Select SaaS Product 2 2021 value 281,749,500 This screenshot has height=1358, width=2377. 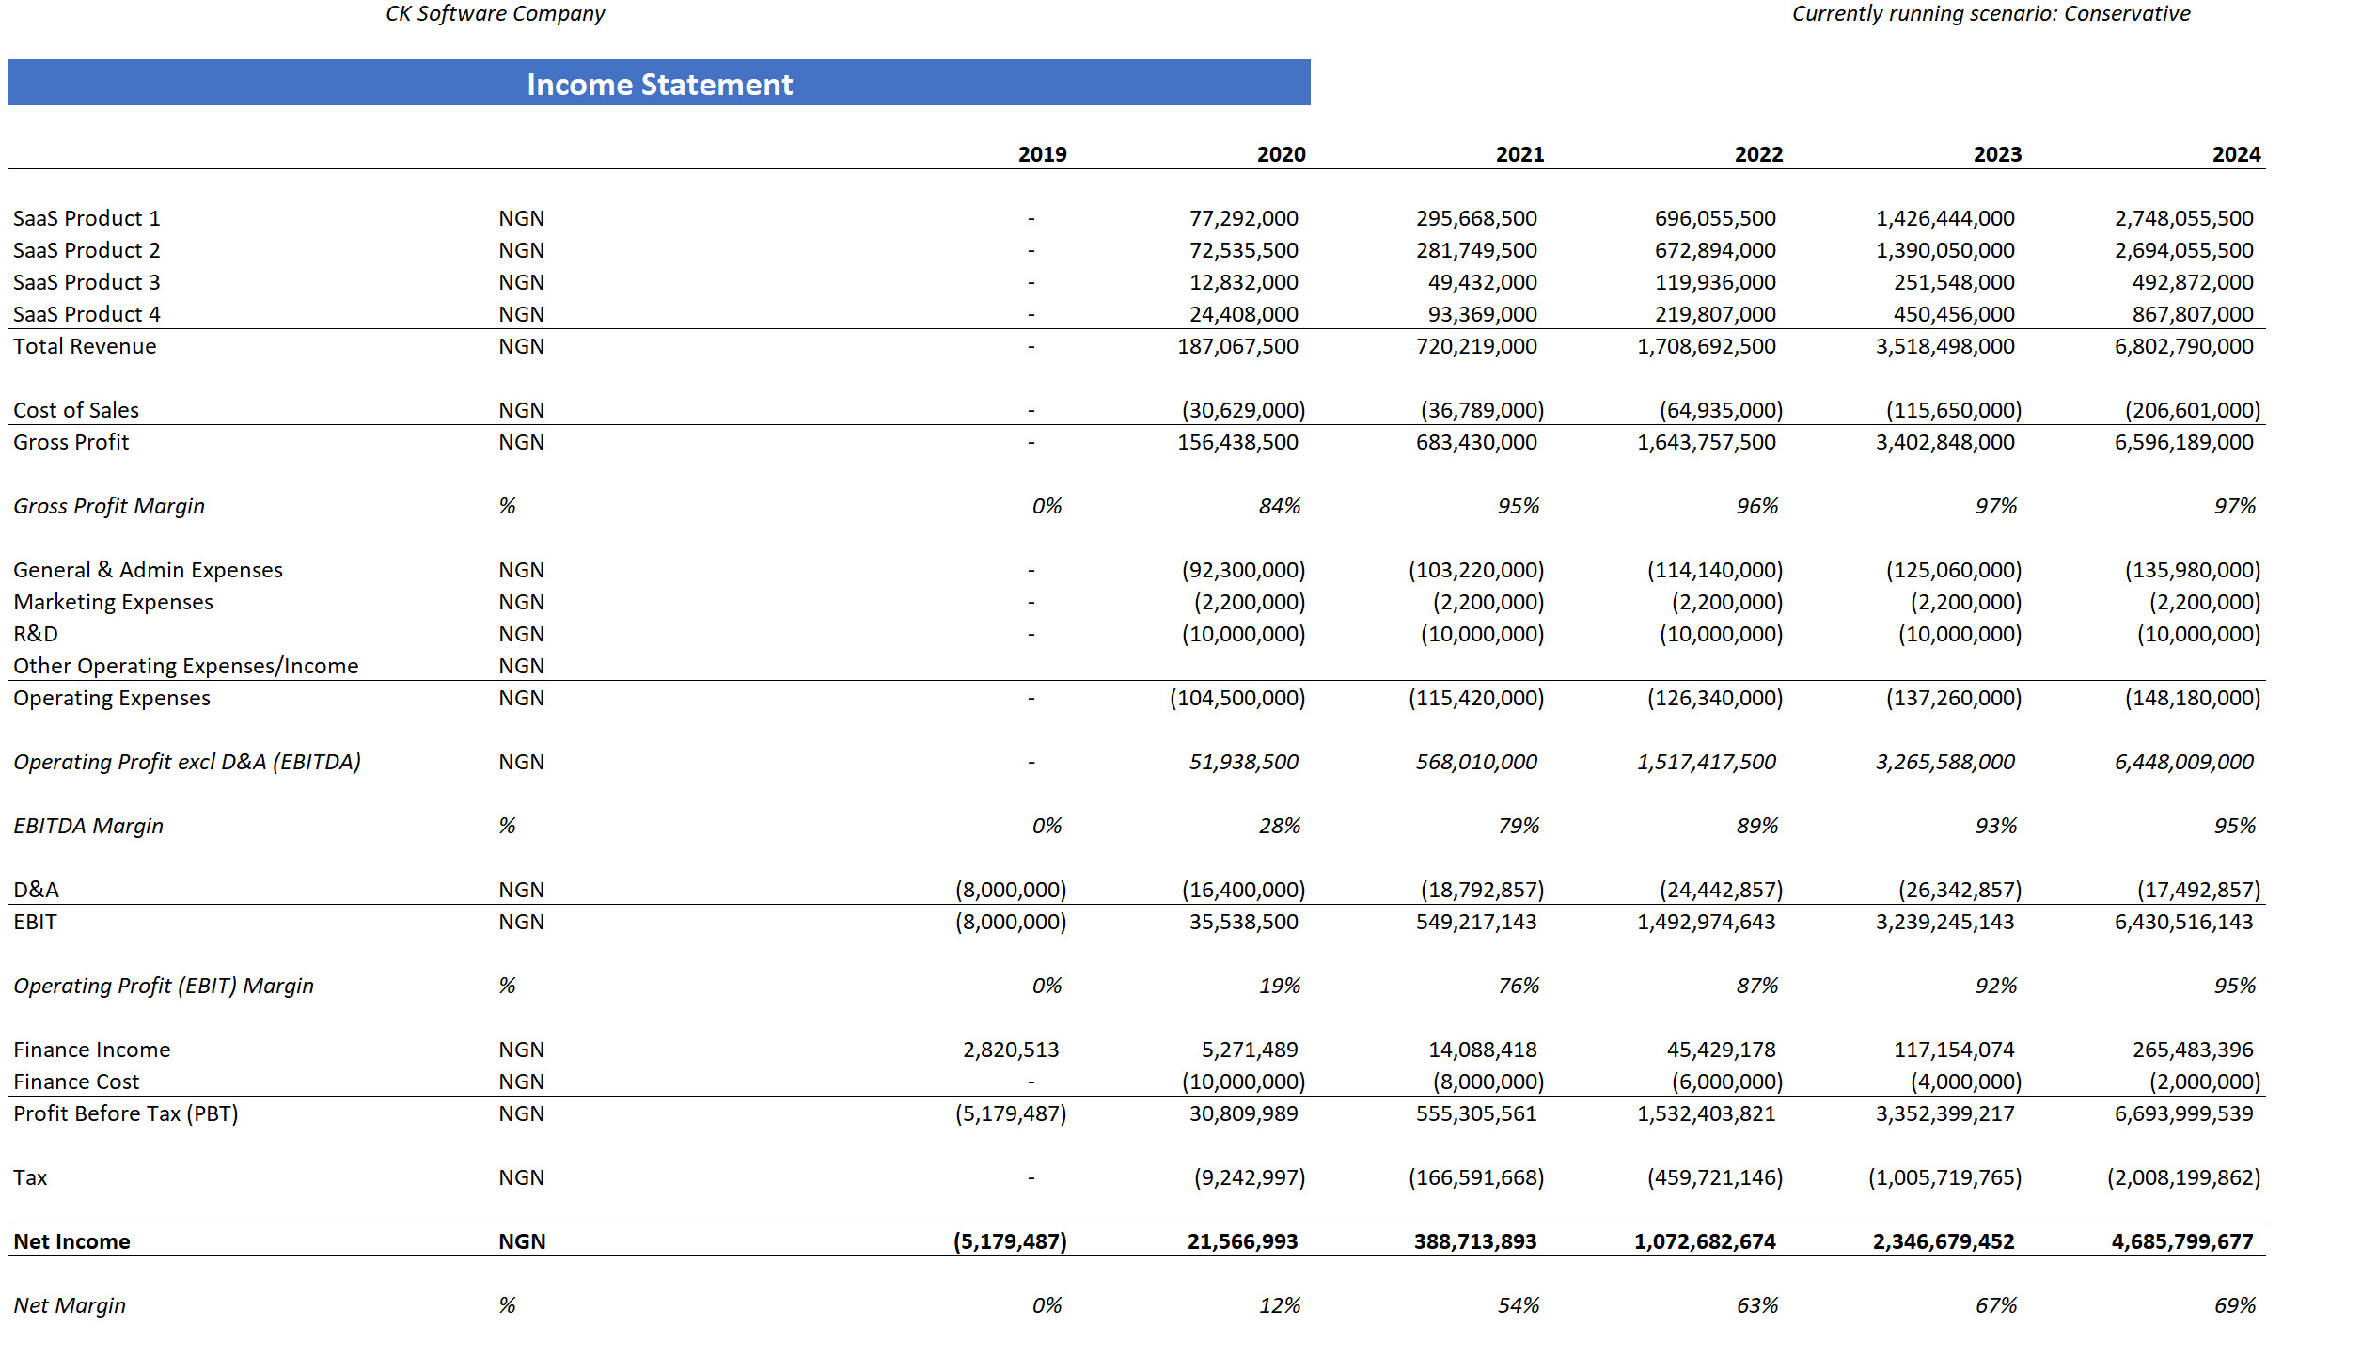tap(1476, 250)
